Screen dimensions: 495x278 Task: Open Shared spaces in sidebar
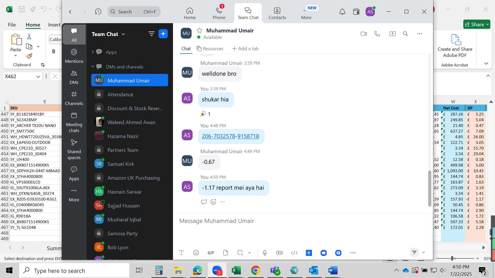(74, 150)
